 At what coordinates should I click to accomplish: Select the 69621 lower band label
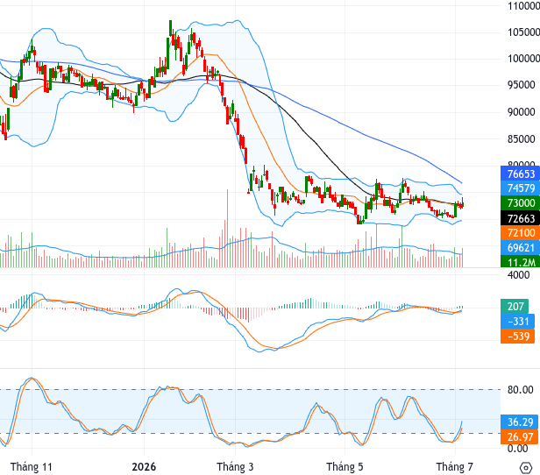click(520, 248)
